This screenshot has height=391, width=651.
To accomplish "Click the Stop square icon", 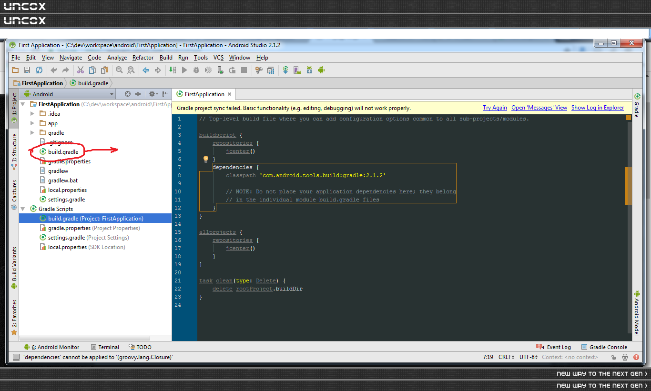I will [x=244, y=70].
